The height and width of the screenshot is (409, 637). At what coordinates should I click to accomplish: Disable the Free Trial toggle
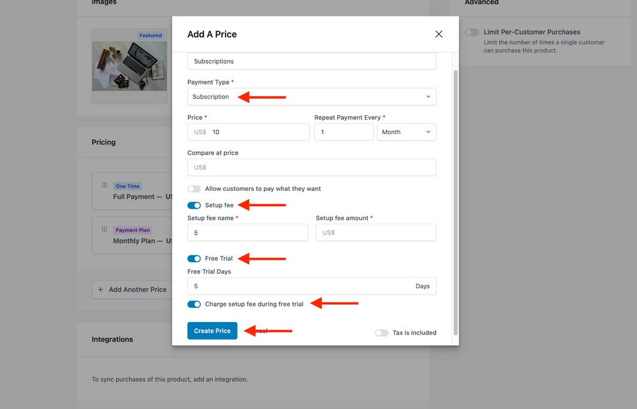pyautogui.click(x=194, y=258)
